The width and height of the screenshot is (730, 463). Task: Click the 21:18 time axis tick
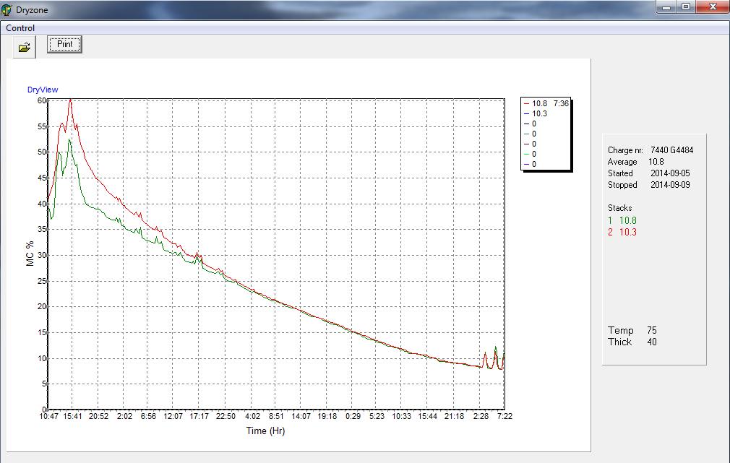[x=454, y=416]
